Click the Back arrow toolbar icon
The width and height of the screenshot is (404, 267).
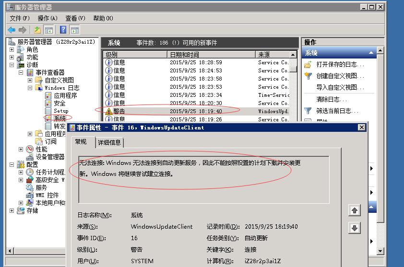click(x=12, y=30)
